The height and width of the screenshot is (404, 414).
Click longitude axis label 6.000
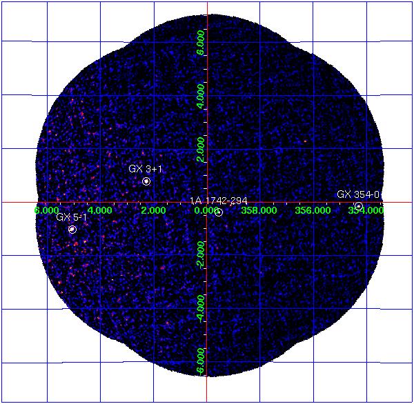pyautogui.click(x=47, y=210)
